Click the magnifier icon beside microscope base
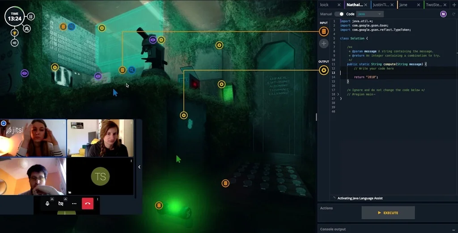The width and height of the screenshot is (458, 233). [x=132, y=70]
